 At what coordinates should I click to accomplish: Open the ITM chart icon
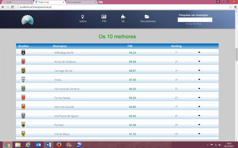pos(104,17)
